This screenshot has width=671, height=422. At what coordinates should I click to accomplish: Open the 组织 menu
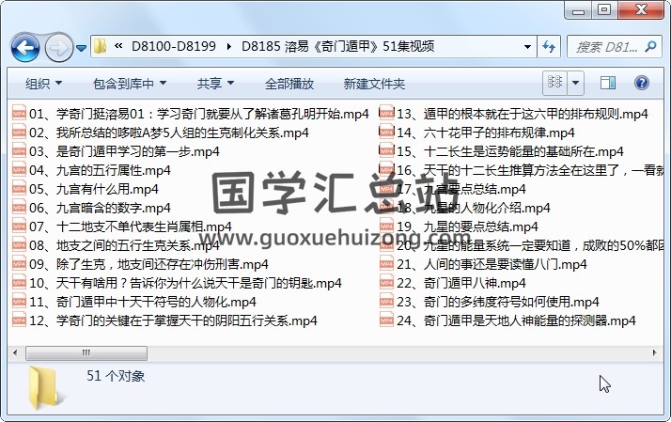(44, 84)
